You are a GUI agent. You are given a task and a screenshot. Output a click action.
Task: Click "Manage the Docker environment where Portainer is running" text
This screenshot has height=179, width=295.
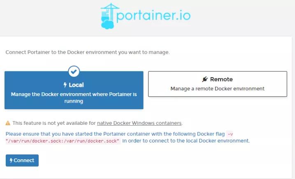(x=74, y=98)
